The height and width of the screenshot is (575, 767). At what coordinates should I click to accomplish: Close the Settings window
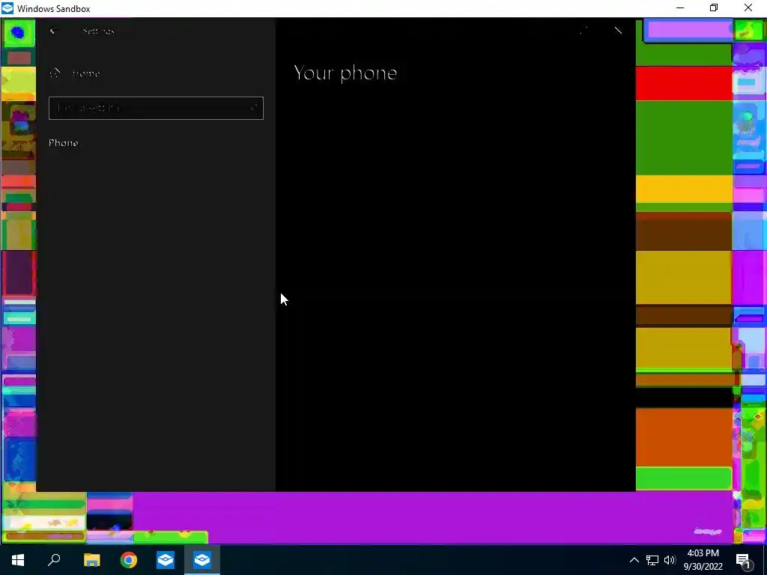click(x=618, y=31)
